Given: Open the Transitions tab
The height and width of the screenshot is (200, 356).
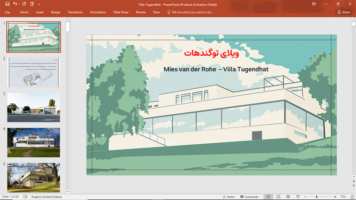Looking at the screenshot, I should click(75, 12).
